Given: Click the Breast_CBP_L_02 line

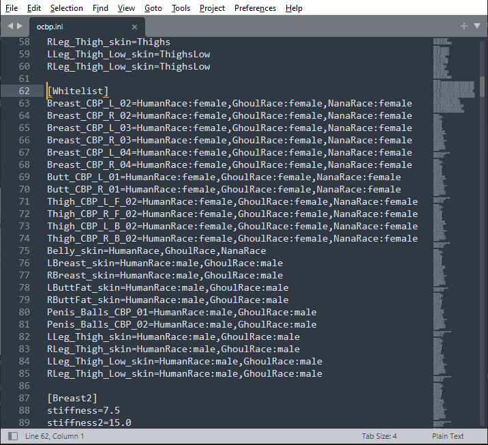Looking at the screenshot, I should [230, 104].
